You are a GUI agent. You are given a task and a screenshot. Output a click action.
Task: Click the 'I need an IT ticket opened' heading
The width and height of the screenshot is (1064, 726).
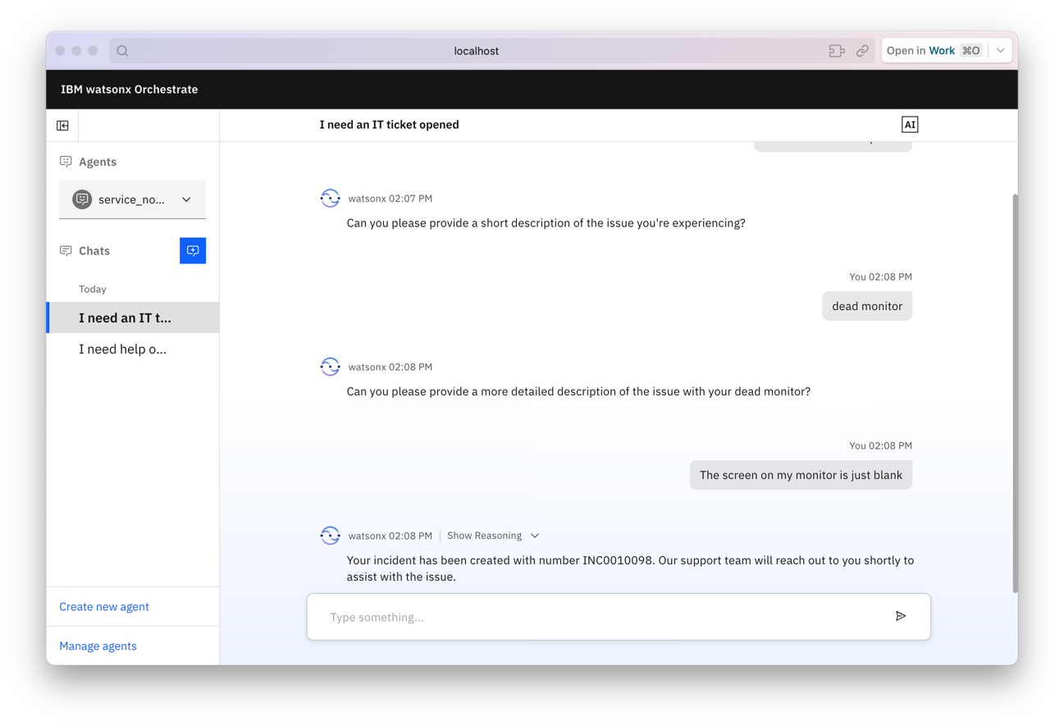click(x=390, y=125)
